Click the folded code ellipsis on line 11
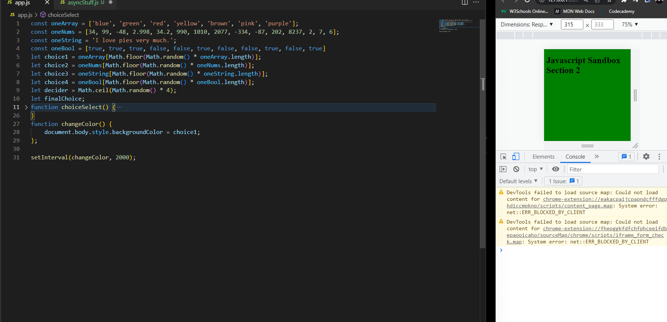The image size is (667, 322). click(x=119, y=107)
